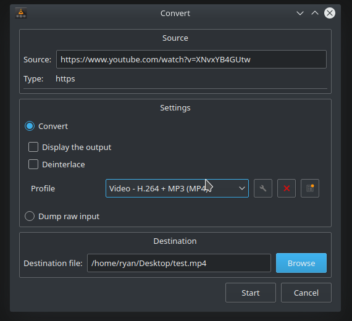The width and height of the screenshot is (352, 321).
Task: Start the conversion
Action: tap(251, 293)
